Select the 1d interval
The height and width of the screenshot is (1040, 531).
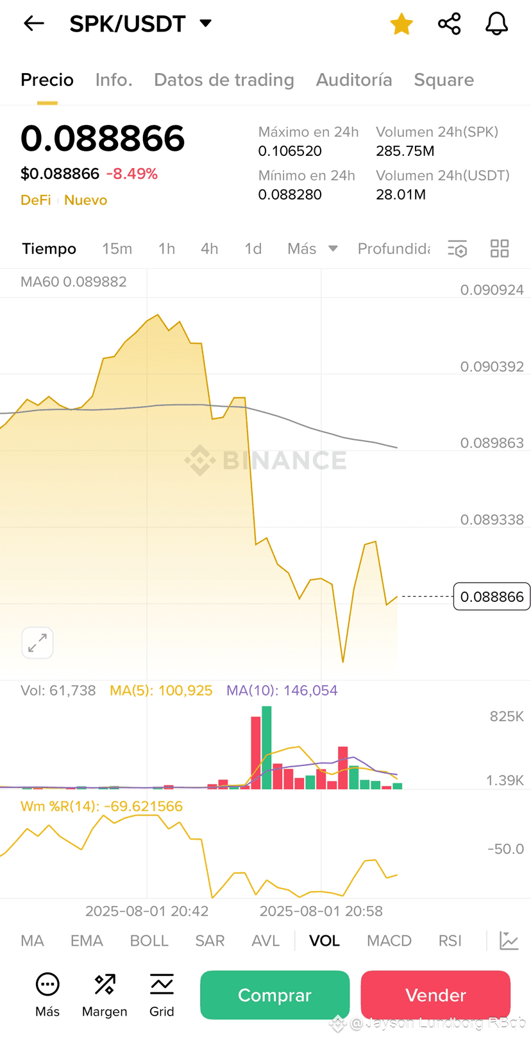253,248
